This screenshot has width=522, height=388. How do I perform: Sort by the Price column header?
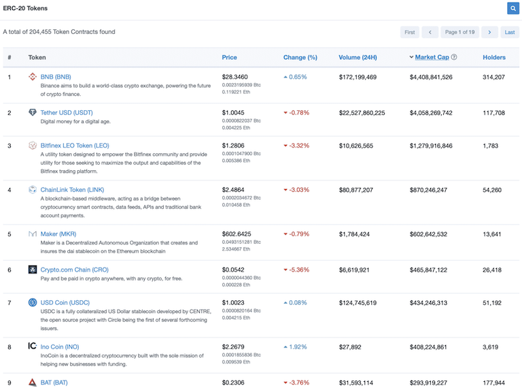(229, 57)
